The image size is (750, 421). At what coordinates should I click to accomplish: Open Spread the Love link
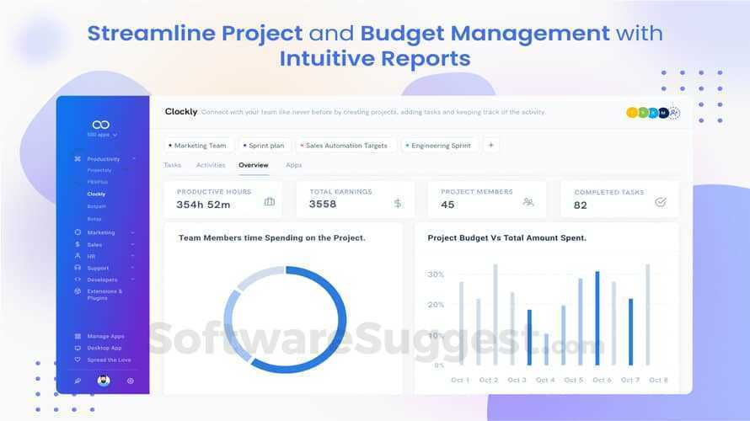pos(109,360)
